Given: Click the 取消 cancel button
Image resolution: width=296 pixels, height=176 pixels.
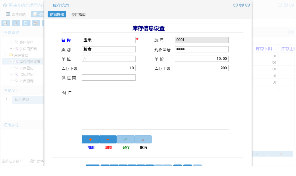Looking at the screenshot, I should click(143, 139).
